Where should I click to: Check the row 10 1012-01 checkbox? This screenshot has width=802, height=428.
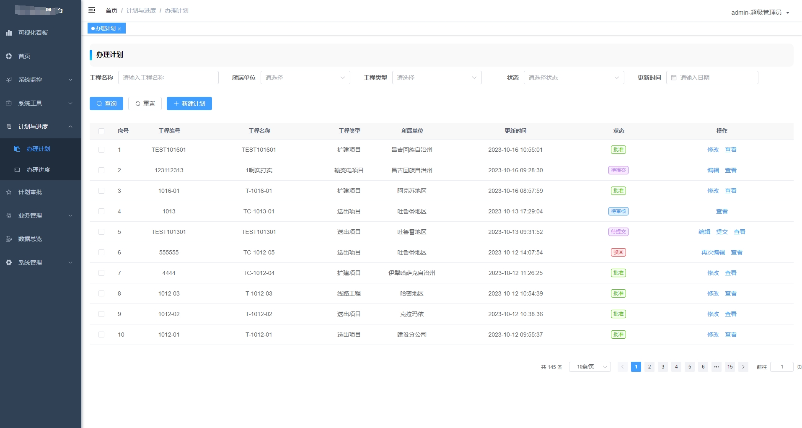[101, 335]
